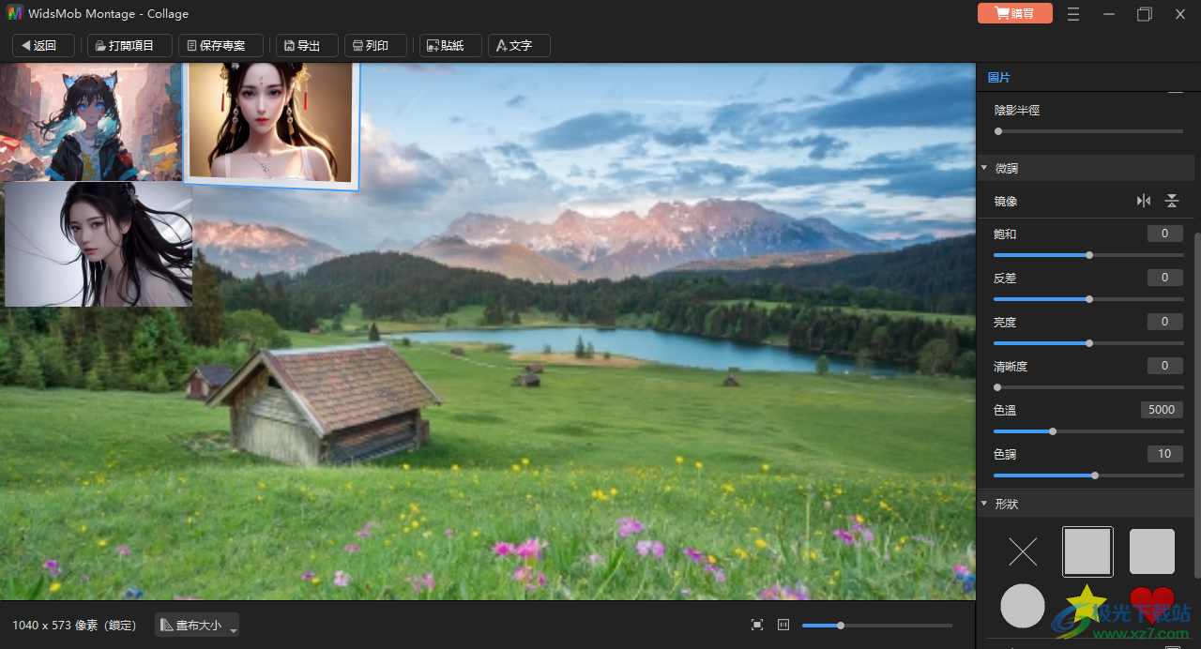Select the circle shape
The width and height of the screenshot is (1201, 649).
tap(1022, 605)
